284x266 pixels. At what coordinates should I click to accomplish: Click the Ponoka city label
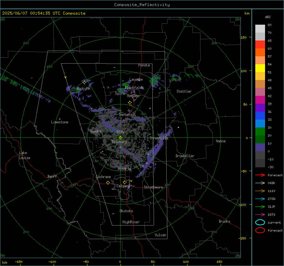(x=144, y=65)
